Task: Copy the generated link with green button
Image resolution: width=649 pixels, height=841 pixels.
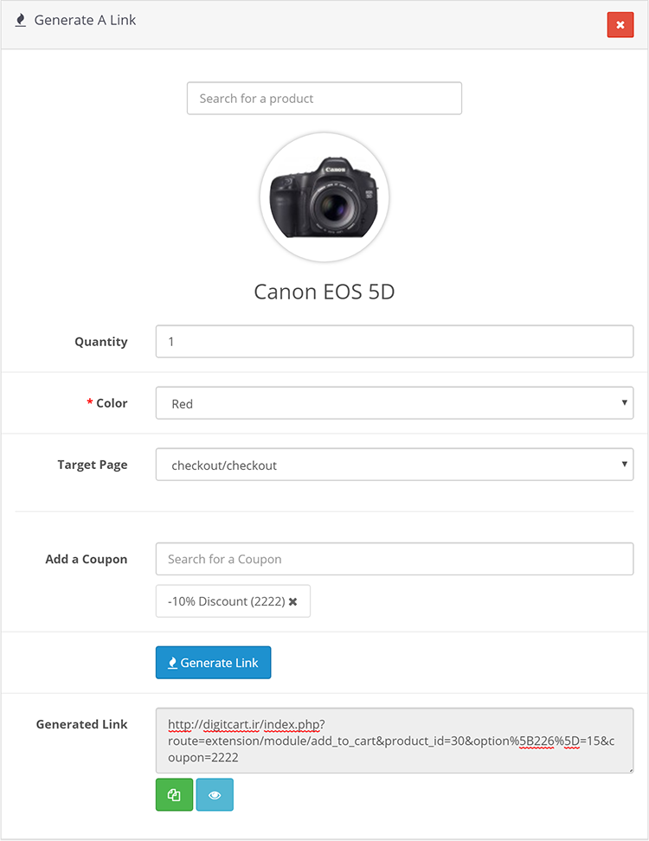Action: [x=174, y=794]
